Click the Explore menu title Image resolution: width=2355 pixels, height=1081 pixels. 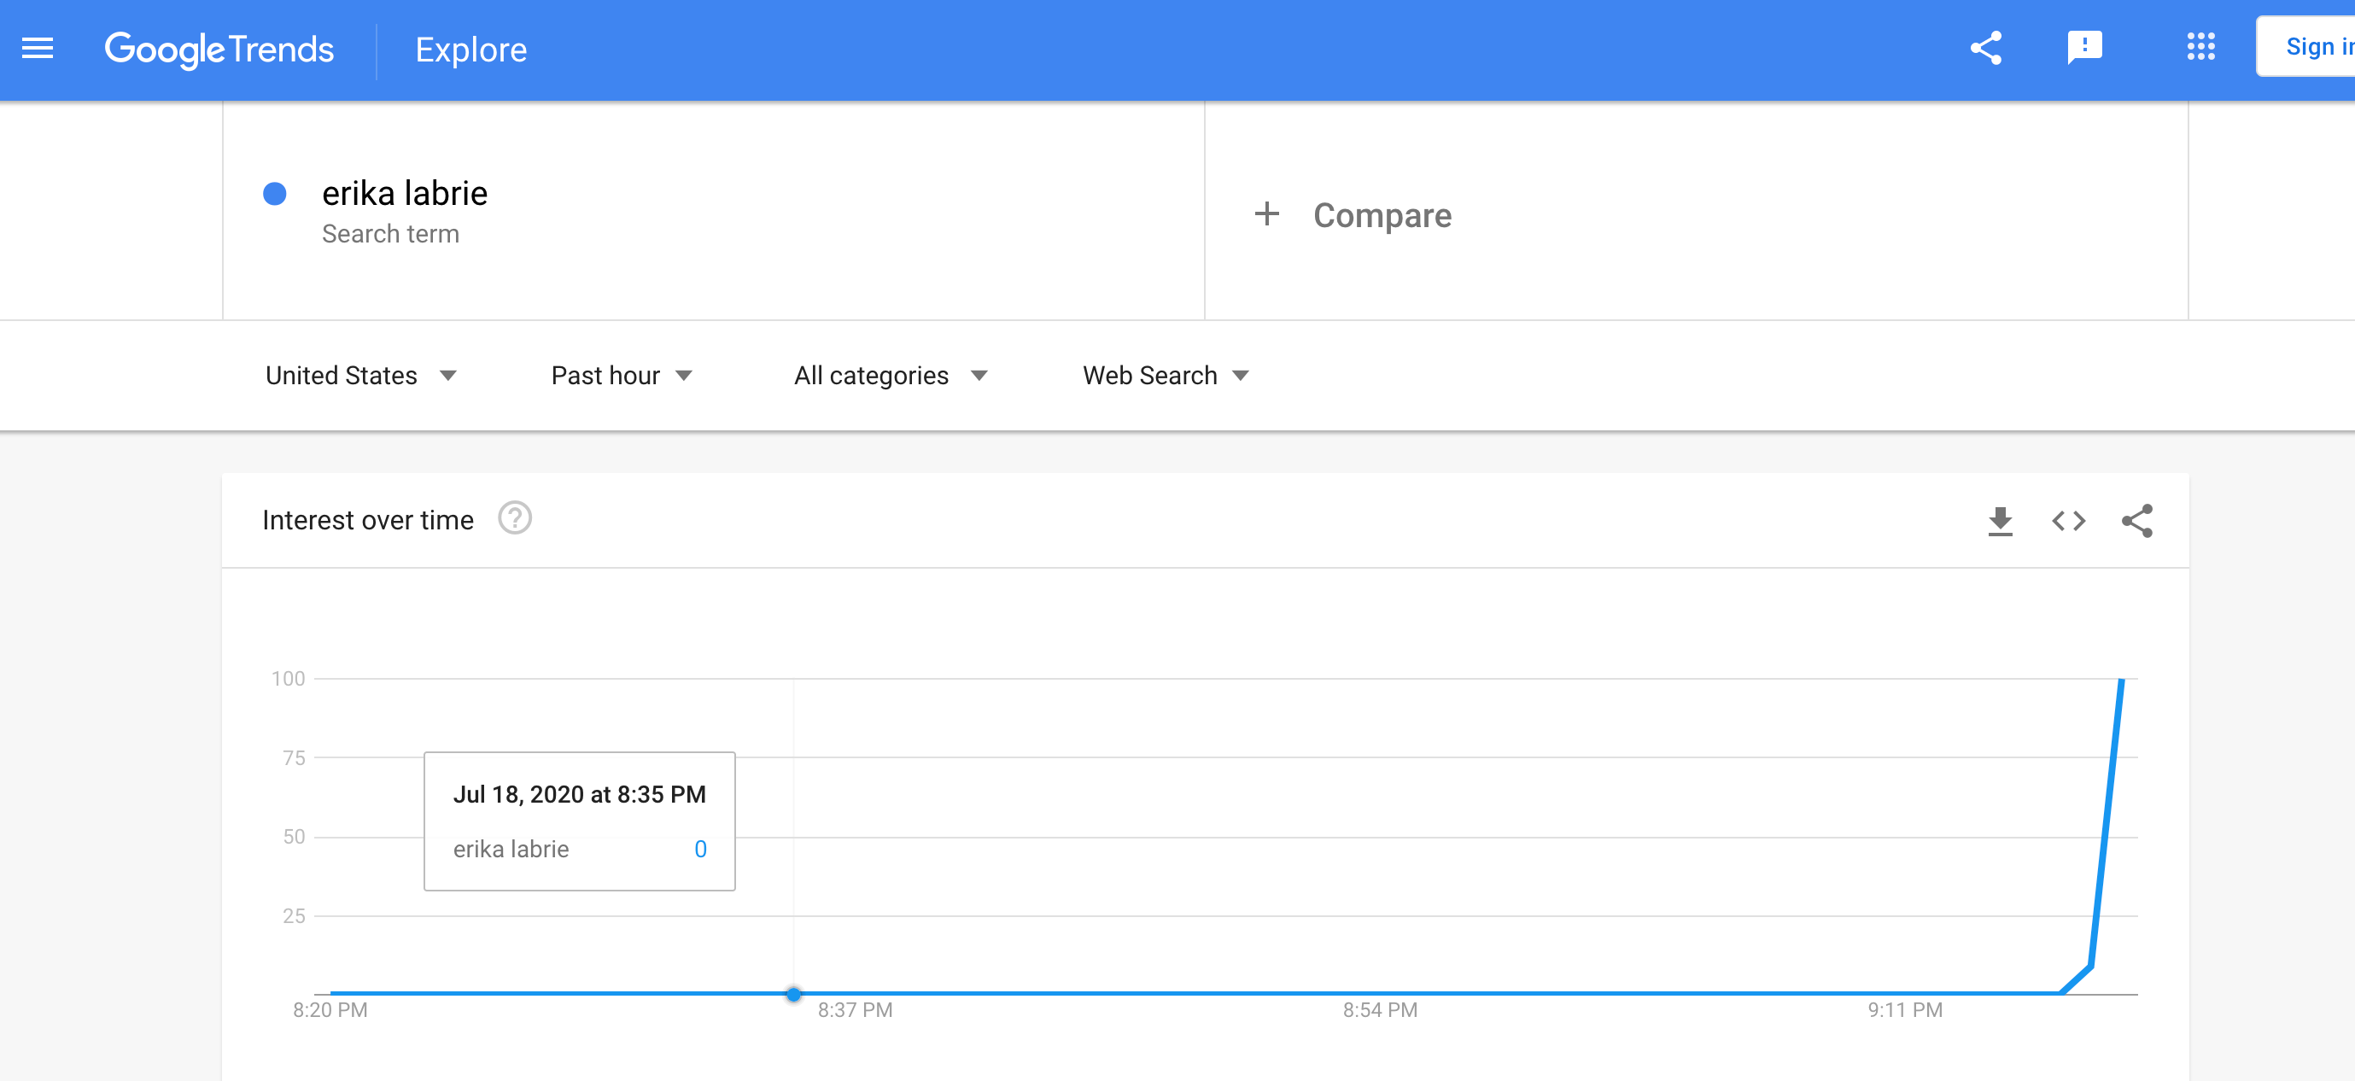tap(470, 50)
